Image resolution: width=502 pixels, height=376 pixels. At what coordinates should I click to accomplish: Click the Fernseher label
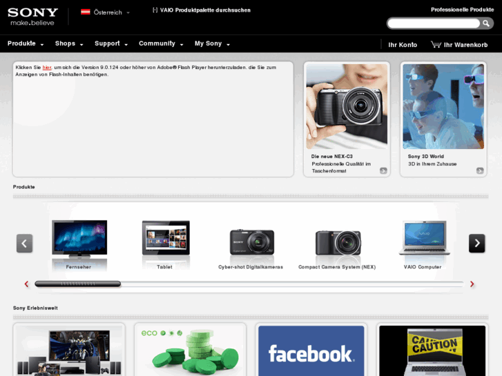point(79,267)
